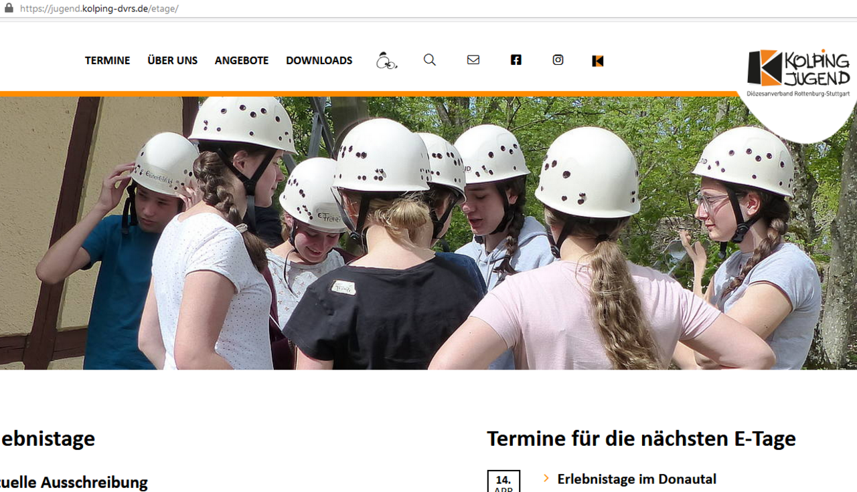857x492 pixels.
Task: Open the Erlebnistage im Donautal event link
Action: click(x=636, y=479)
